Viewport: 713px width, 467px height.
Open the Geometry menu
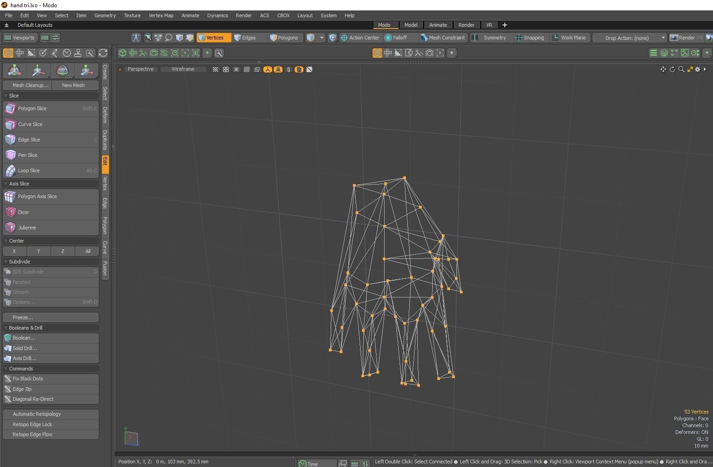pyautogui.click(x=105, y=15)
